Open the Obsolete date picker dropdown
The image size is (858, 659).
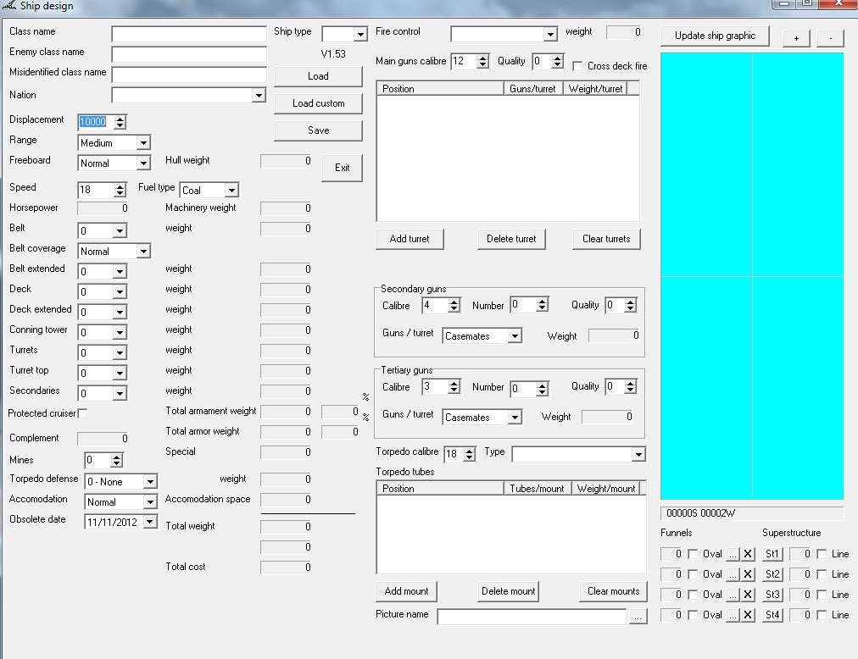[150, 523]
